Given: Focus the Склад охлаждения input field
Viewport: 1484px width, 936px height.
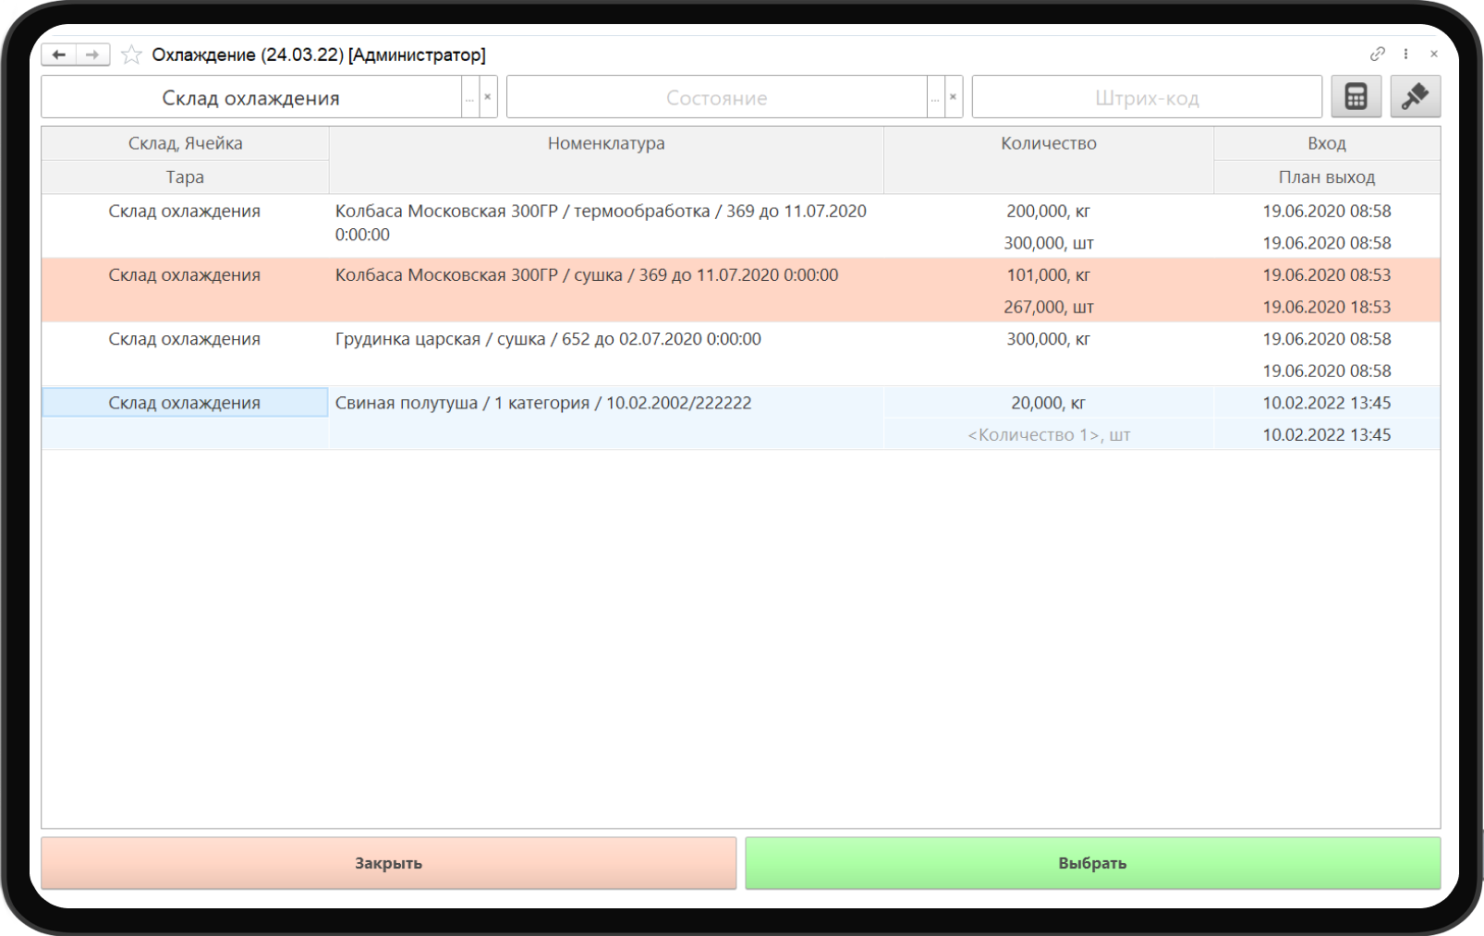Looking at the screenshot, I should click(251, 97).
